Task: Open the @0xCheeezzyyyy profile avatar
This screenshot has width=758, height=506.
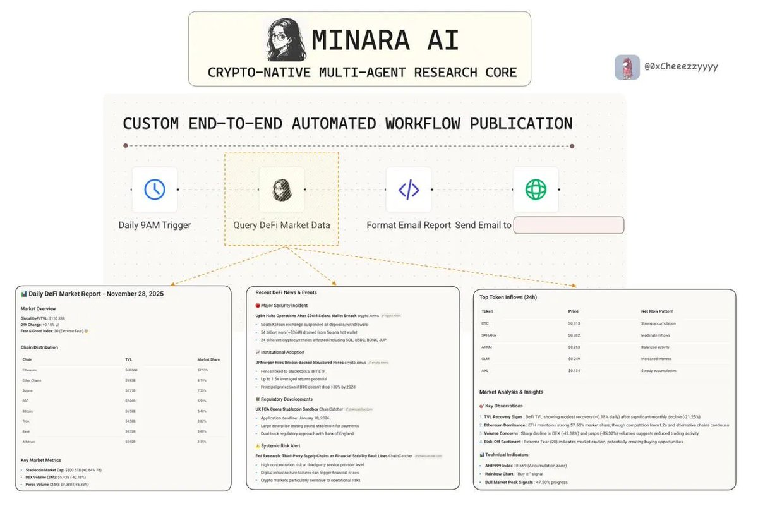Action: tap(627, 67)
